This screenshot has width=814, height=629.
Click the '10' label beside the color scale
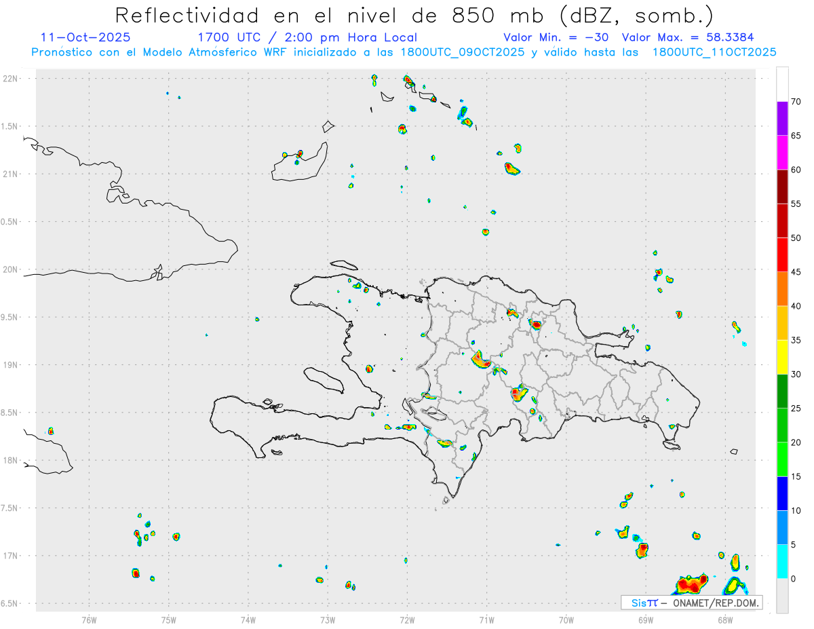pos(796,510)
